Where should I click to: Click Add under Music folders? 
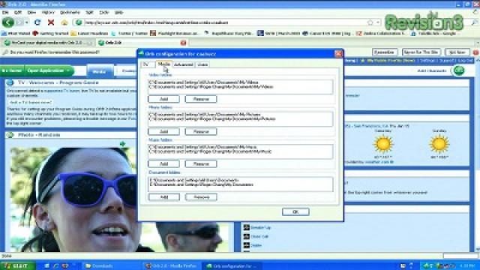pyautogui.click(x=163, y=163)
